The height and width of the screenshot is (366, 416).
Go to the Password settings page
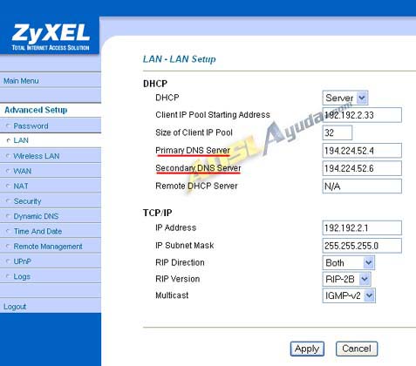[x=31, y=126]
